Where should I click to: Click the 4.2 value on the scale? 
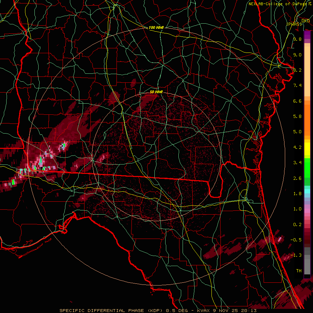(297, 147)
